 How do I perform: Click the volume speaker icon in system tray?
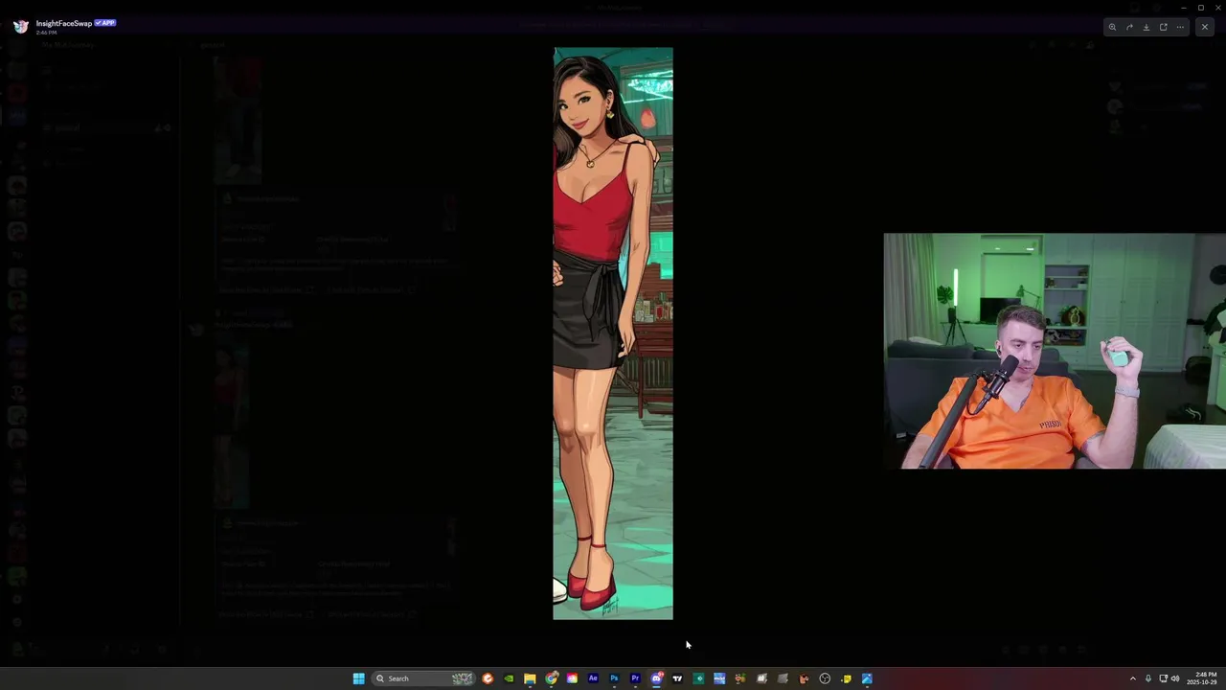tap(1176, 678)
